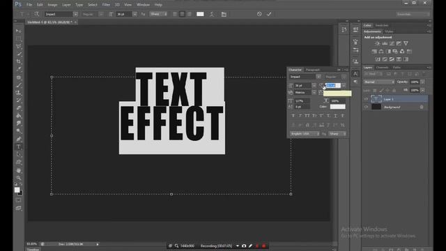Image resolution: width=446 pixels, height=251 pixels.
Task: Add Photo Filter adjustment
Action: 395,52
